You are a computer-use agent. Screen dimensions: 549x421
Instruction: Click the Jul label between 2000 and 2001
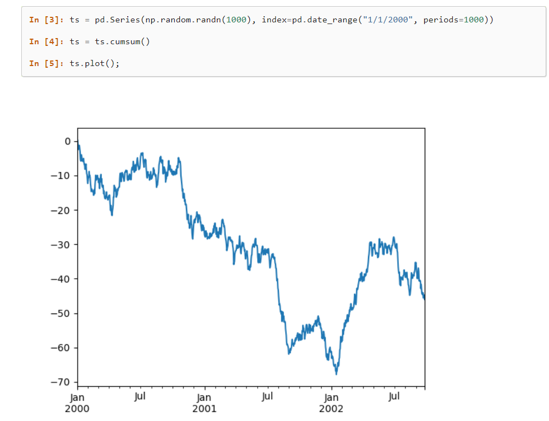click(141, 397)
